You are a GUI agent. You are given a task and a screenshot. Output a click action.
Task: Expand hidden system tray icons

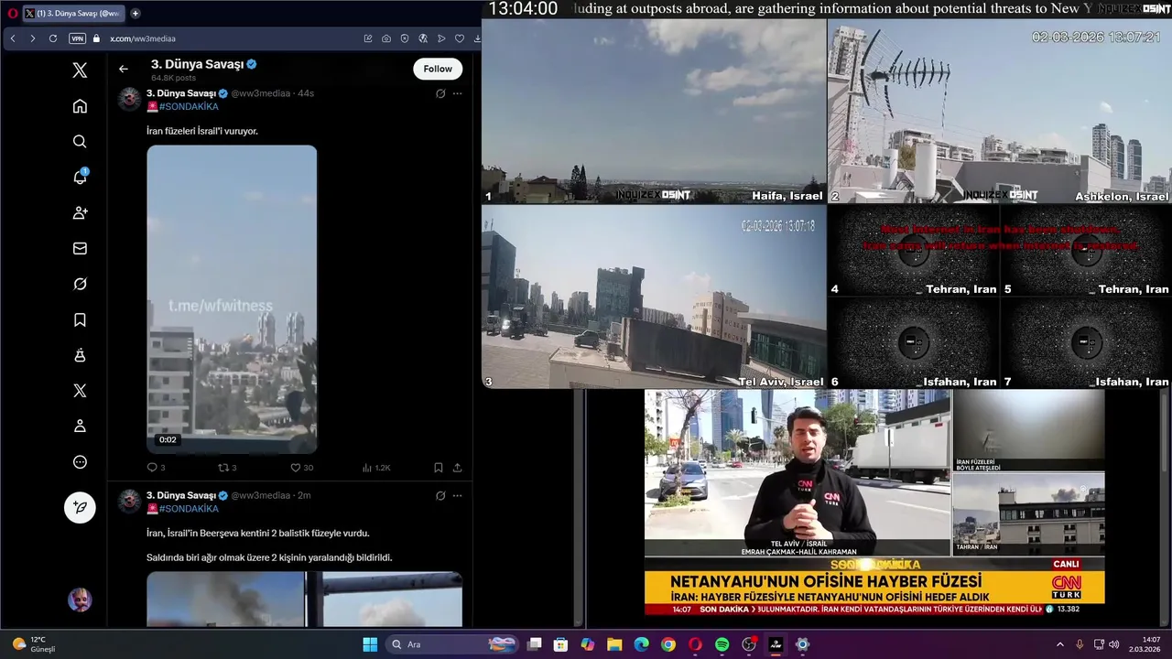[1060, 644]
